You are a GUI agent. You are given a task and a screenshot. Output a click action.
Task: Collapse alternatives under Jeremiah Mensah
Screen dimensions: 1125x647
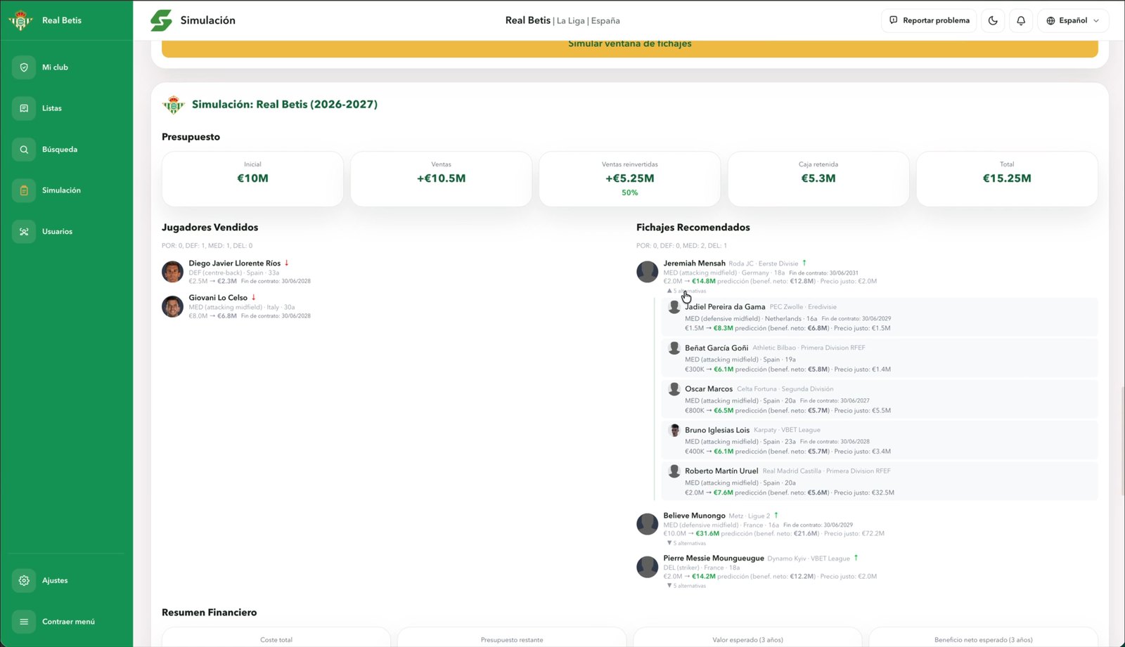click(686, 291)
